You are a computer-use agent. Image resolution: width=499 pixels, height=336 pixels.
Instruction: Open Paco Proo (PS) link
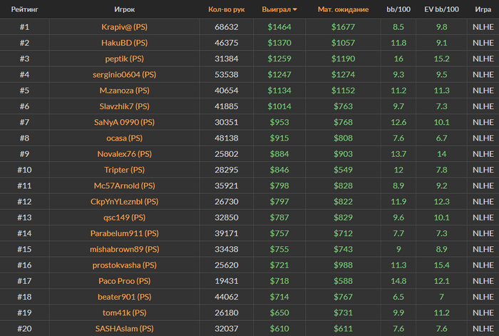[125, 281]
